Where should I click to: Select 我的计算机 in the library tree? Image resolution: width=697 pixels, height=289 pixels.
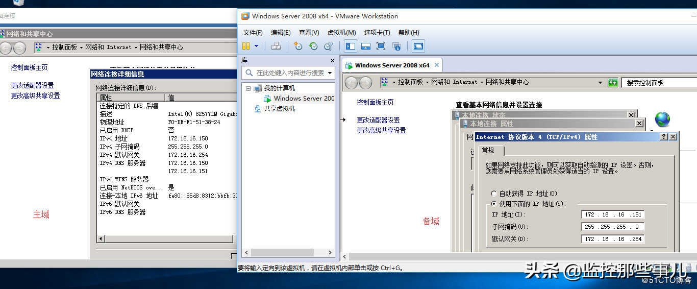(279, 88)
